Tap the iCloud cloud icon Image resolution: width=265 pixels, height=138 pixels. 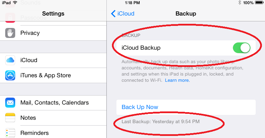click(10, 60)
